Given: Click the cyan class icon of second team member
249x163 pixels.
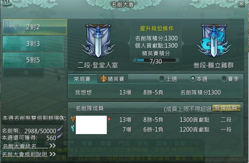Looking at the screenshot, I should pyautogui.click(x=73, y=128).
